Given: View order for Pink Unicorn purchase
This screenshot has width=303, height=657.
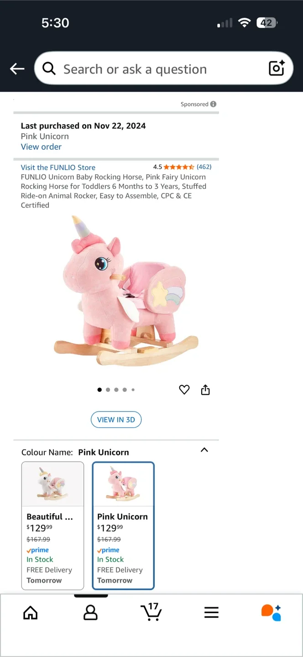Looking at the screenshot, I should point(41,146).
